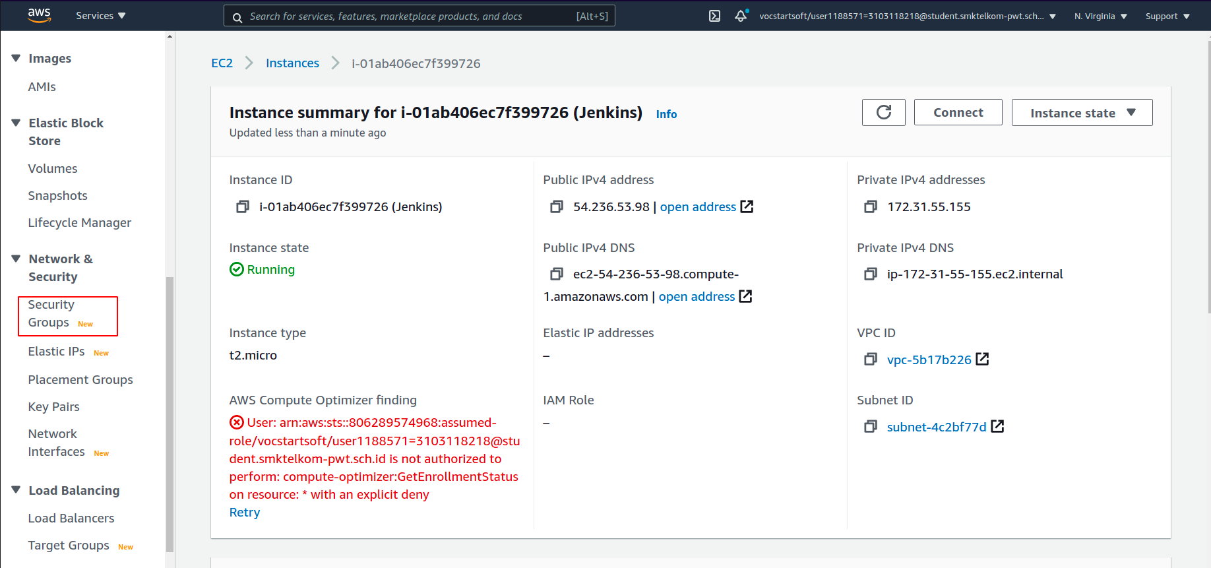Collapse the Network & Security section

pyautogui.click(x=16, y=259)
